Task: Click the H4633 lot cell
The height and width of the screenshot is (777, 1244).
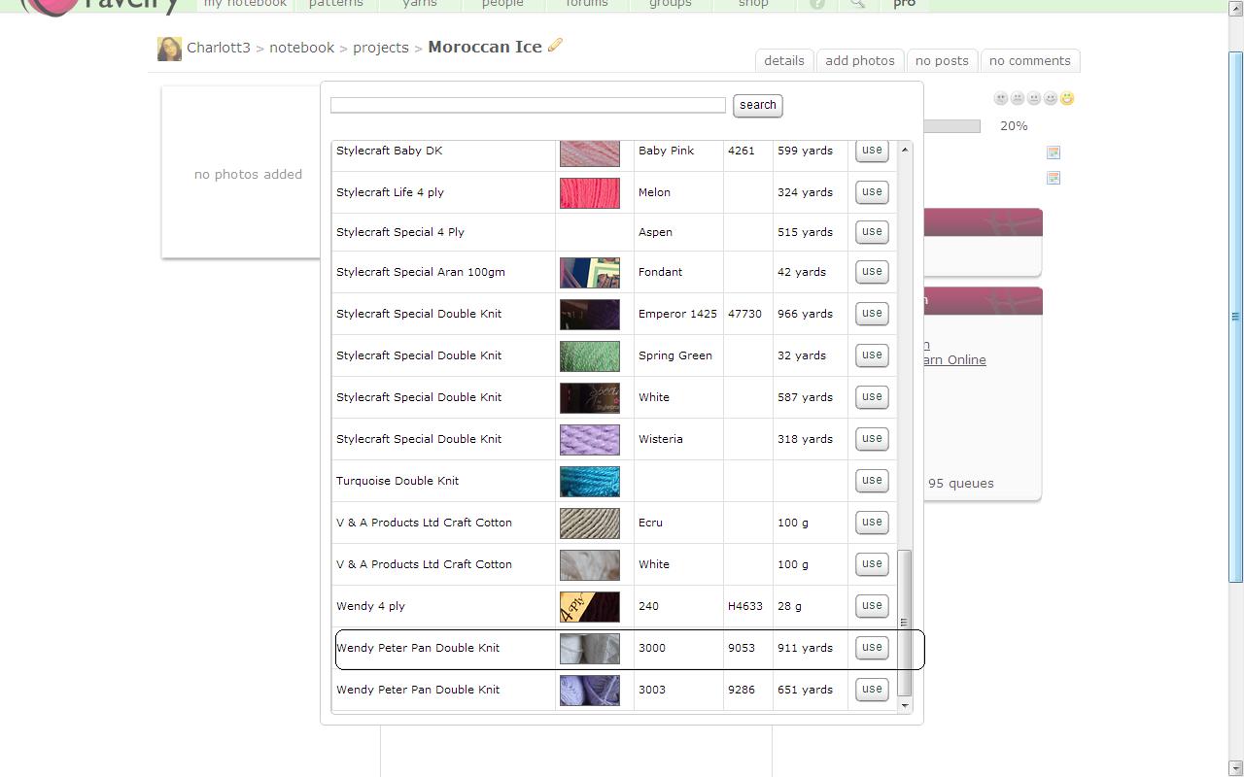Action: point(745,606)
